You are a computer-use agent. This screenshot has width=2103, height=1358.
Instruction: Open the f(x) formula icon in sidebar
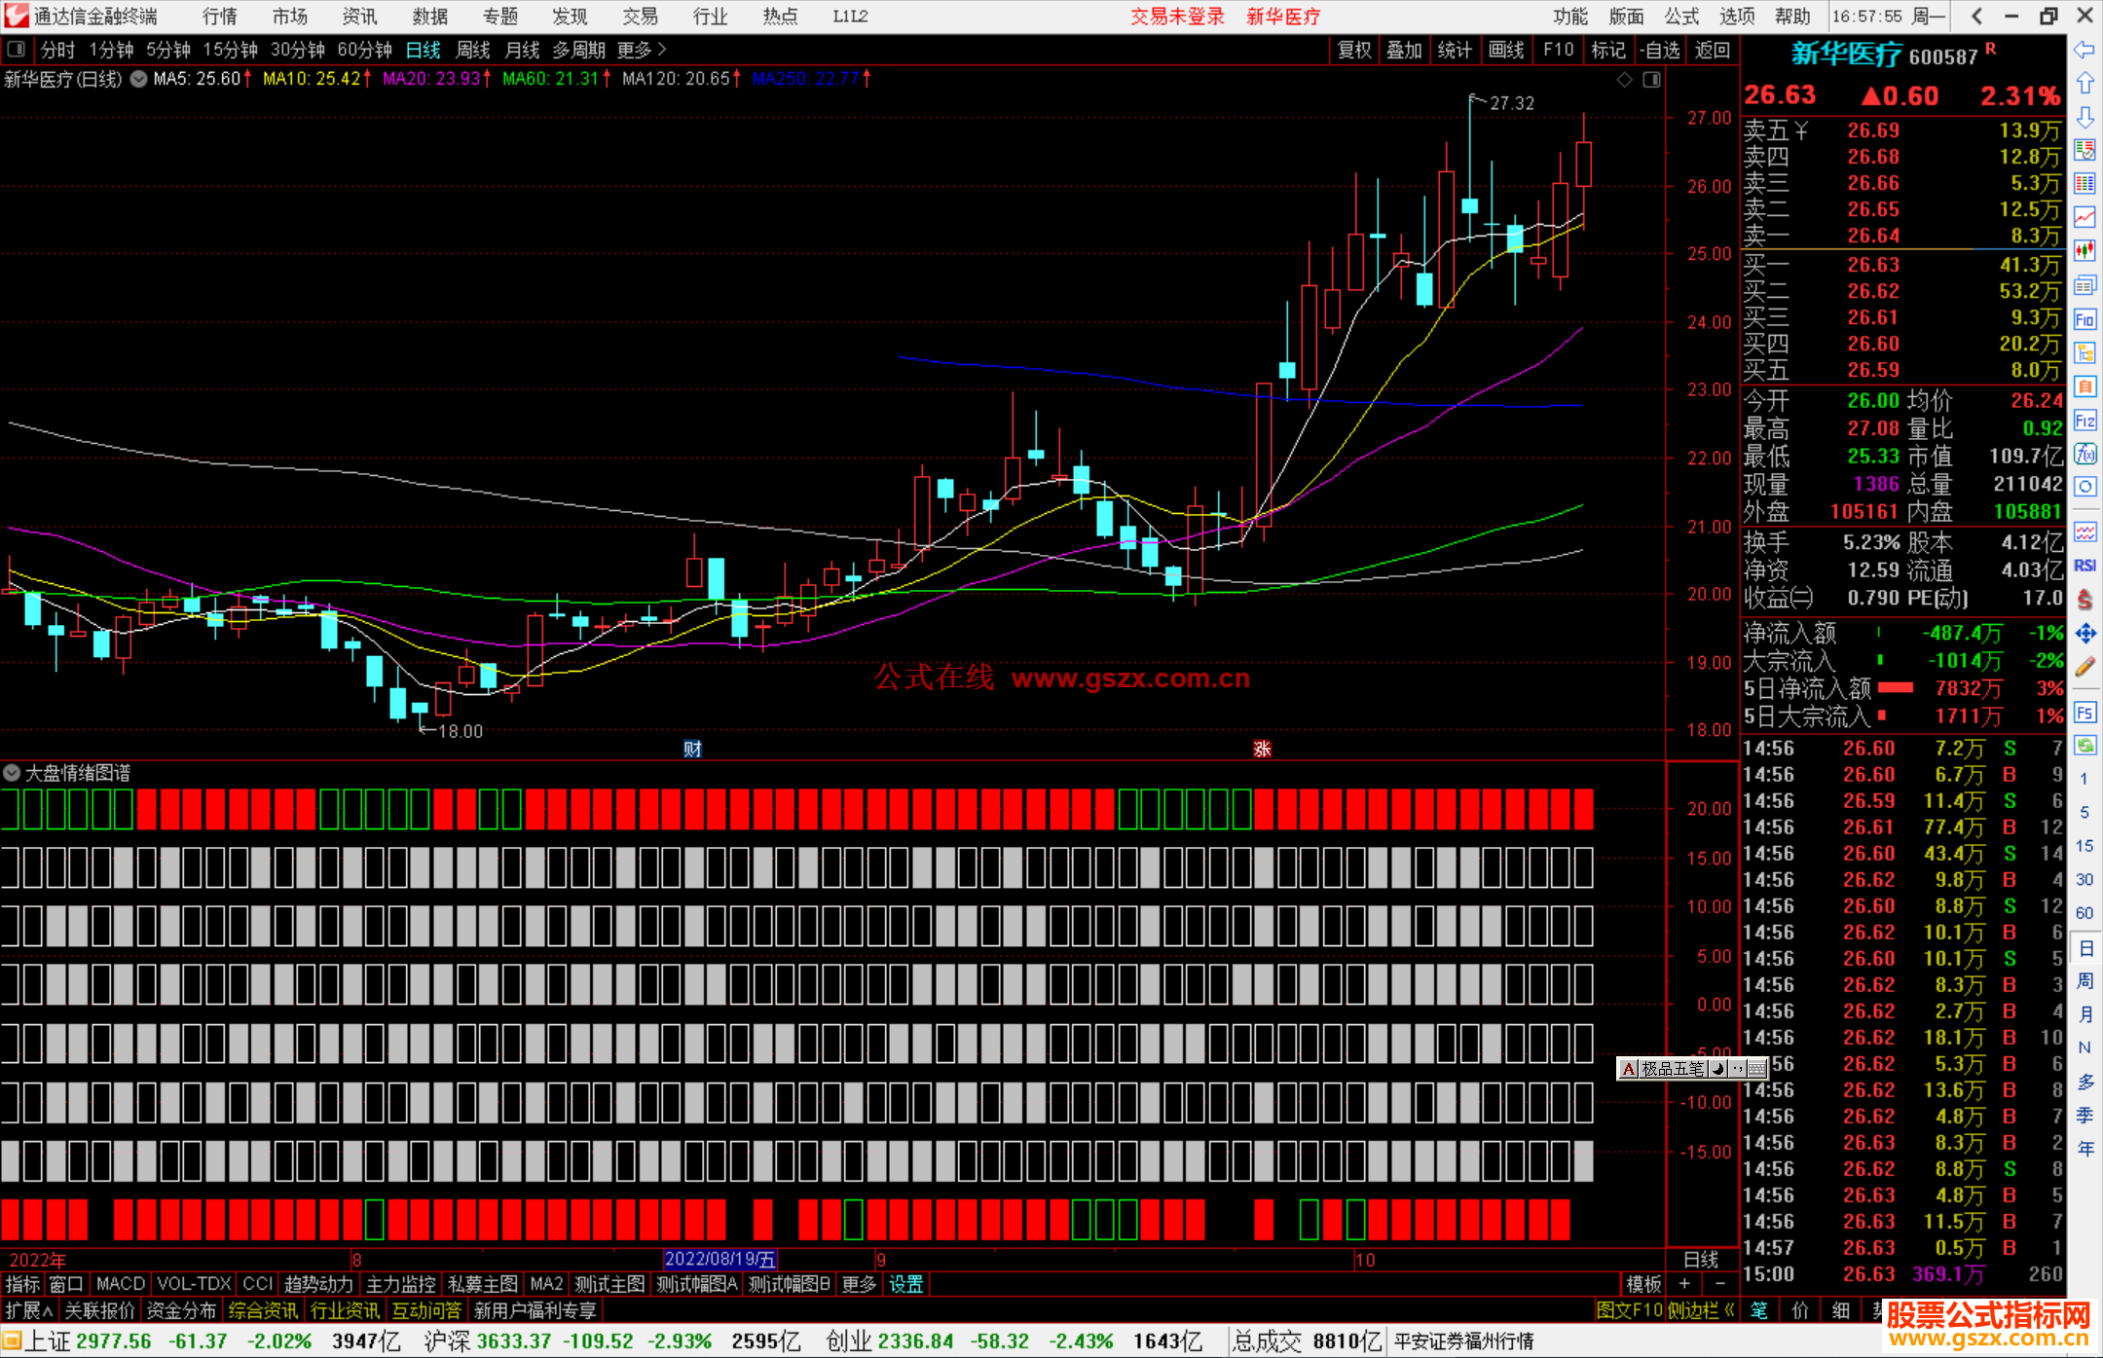2085,454
